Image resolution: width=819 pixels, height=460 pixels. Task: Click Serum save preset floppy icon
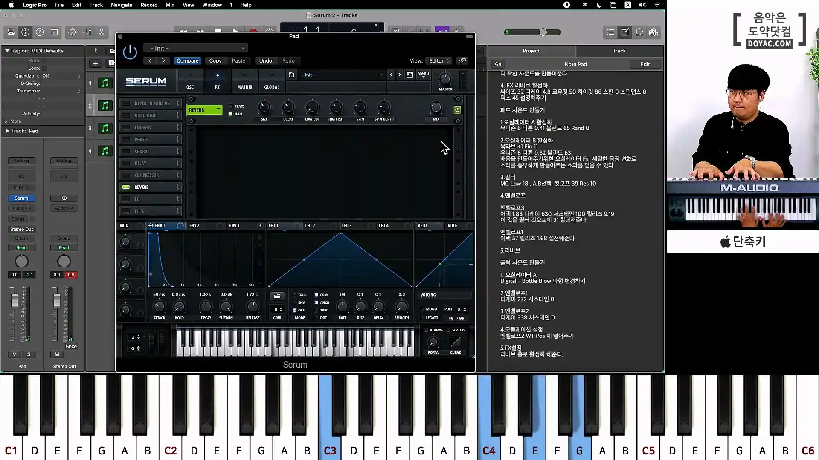(291, 75)
